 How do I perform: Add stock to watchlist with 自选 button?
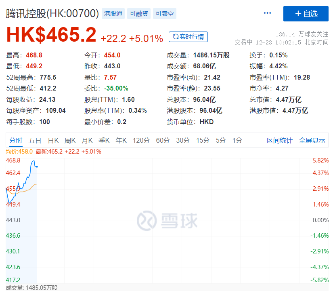[306, 14]
